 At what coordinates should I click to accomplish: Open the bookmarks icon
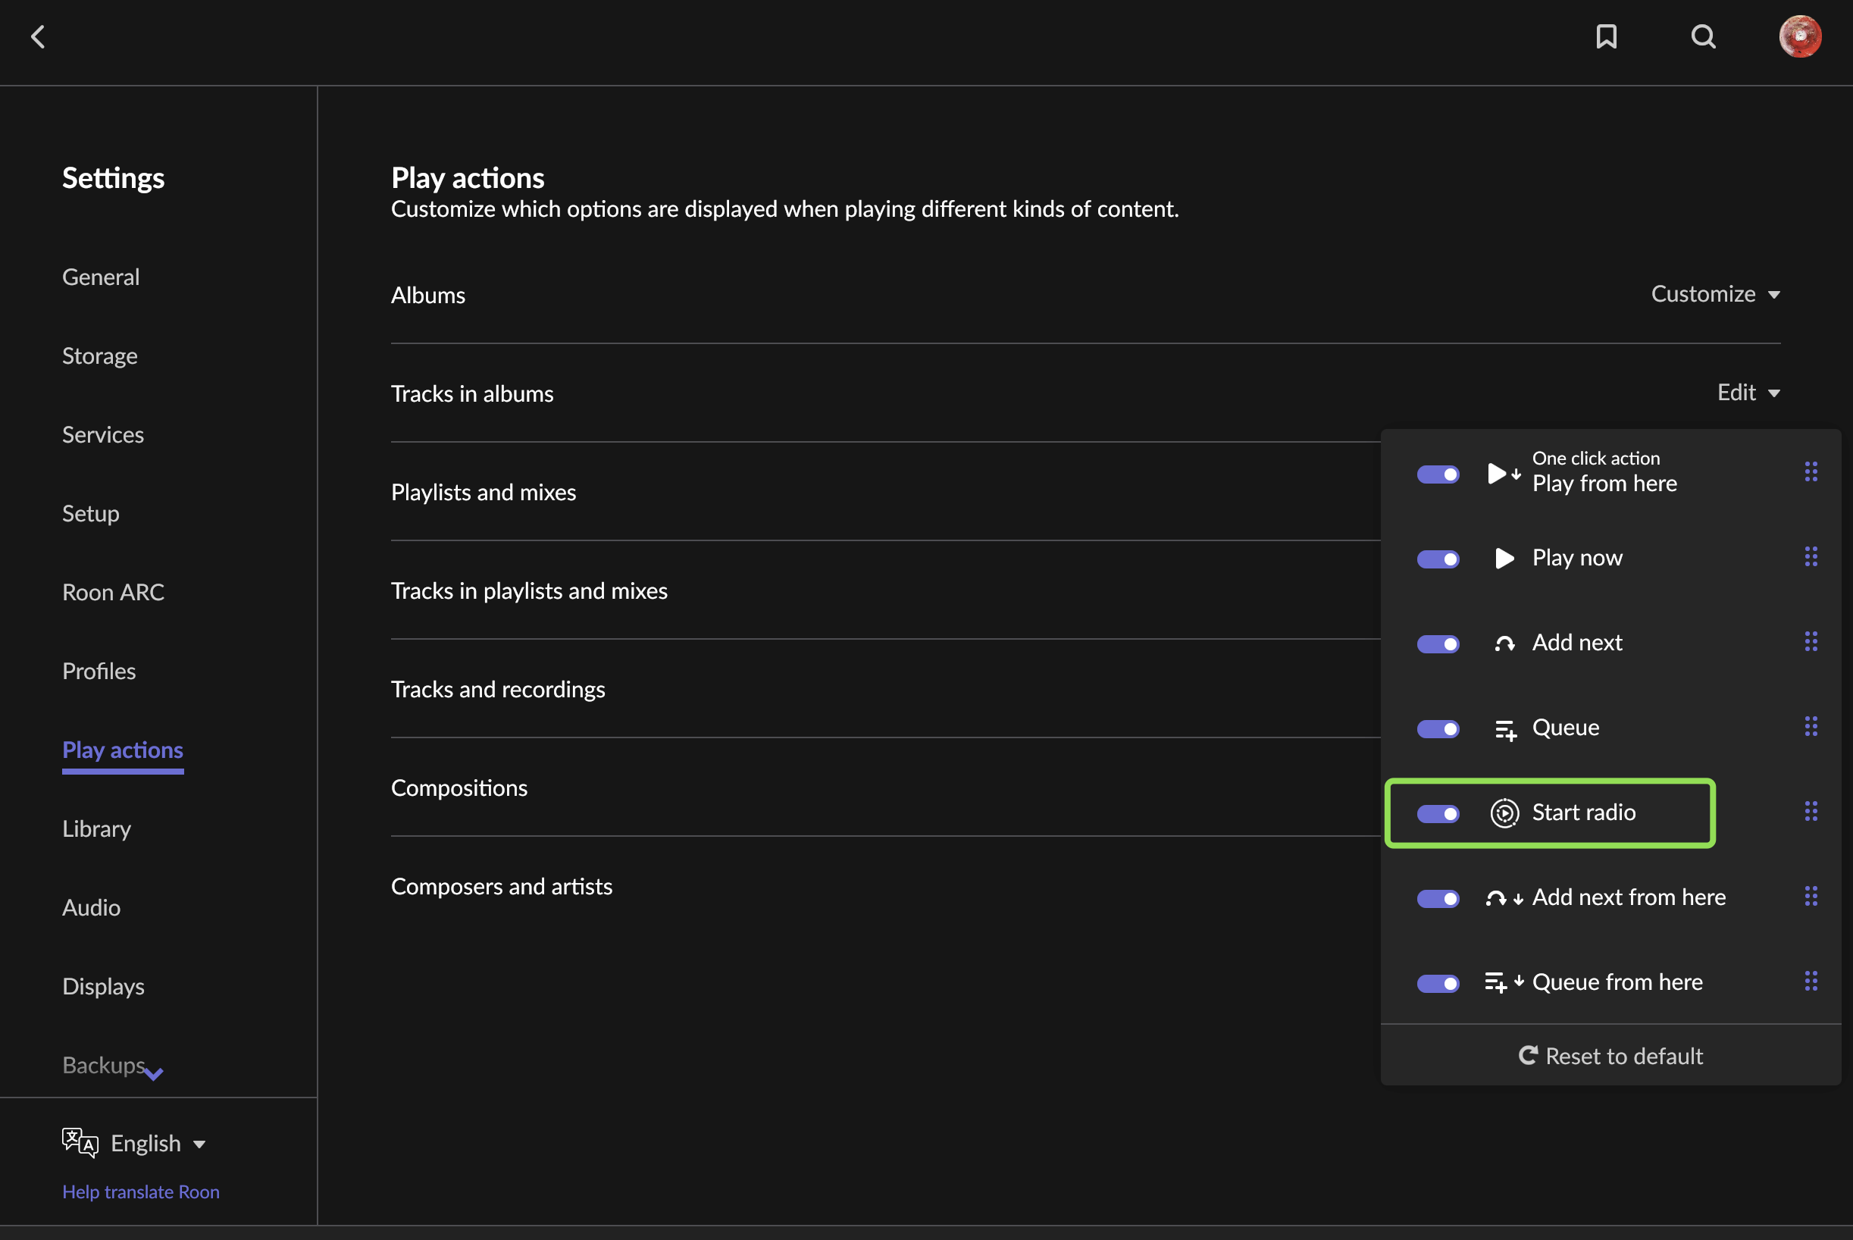pos(1606,36)
